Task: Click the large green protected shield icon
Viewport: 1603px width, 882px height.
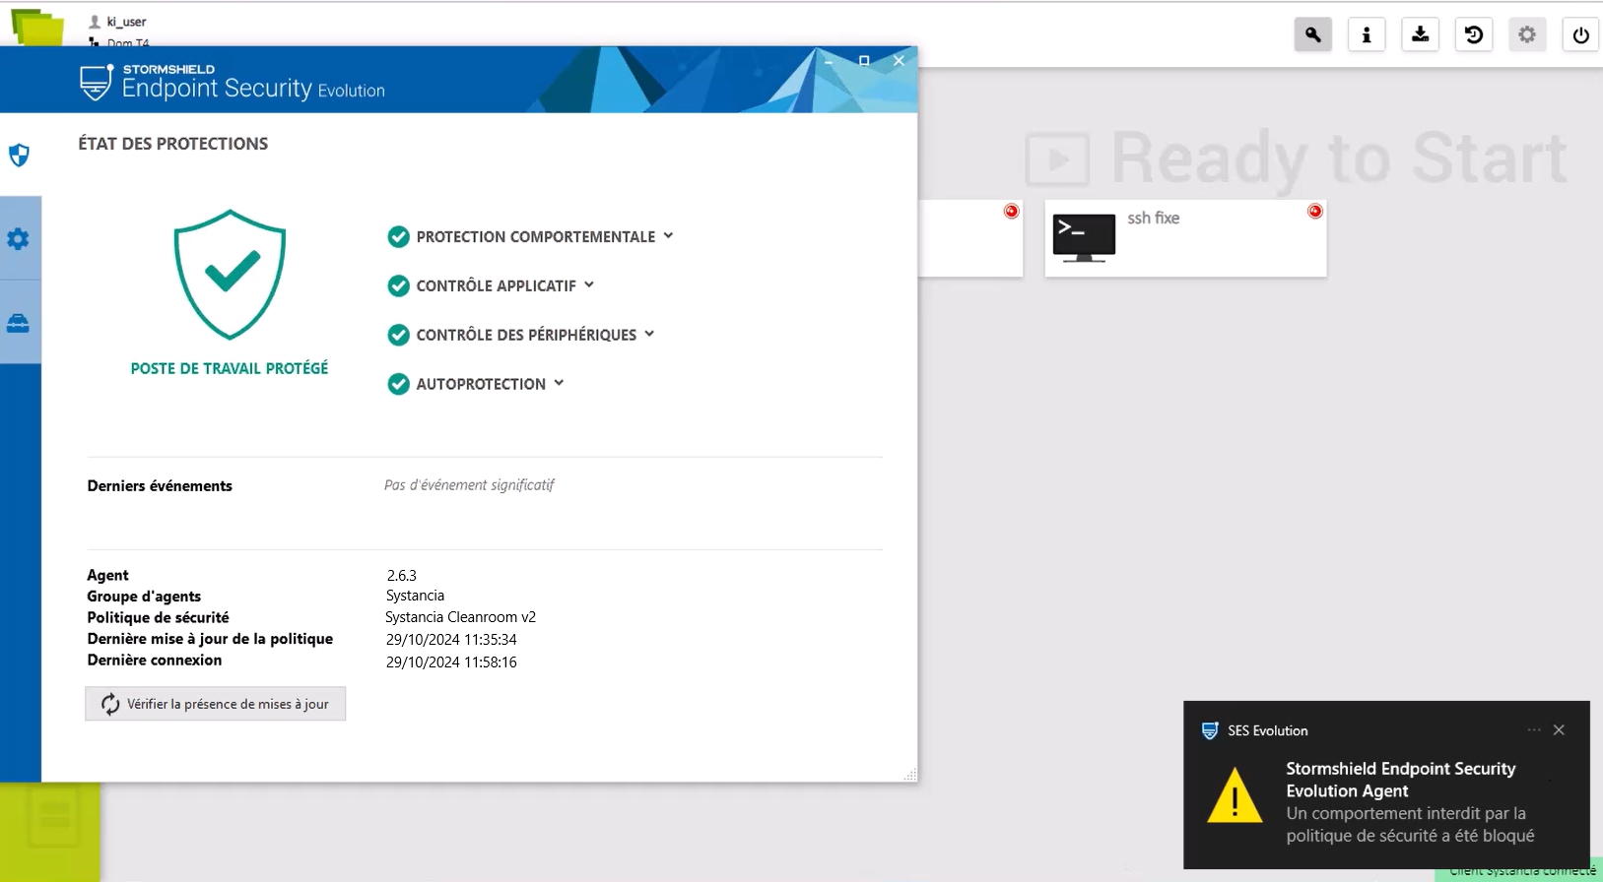Action: click(x=230, y=274)
